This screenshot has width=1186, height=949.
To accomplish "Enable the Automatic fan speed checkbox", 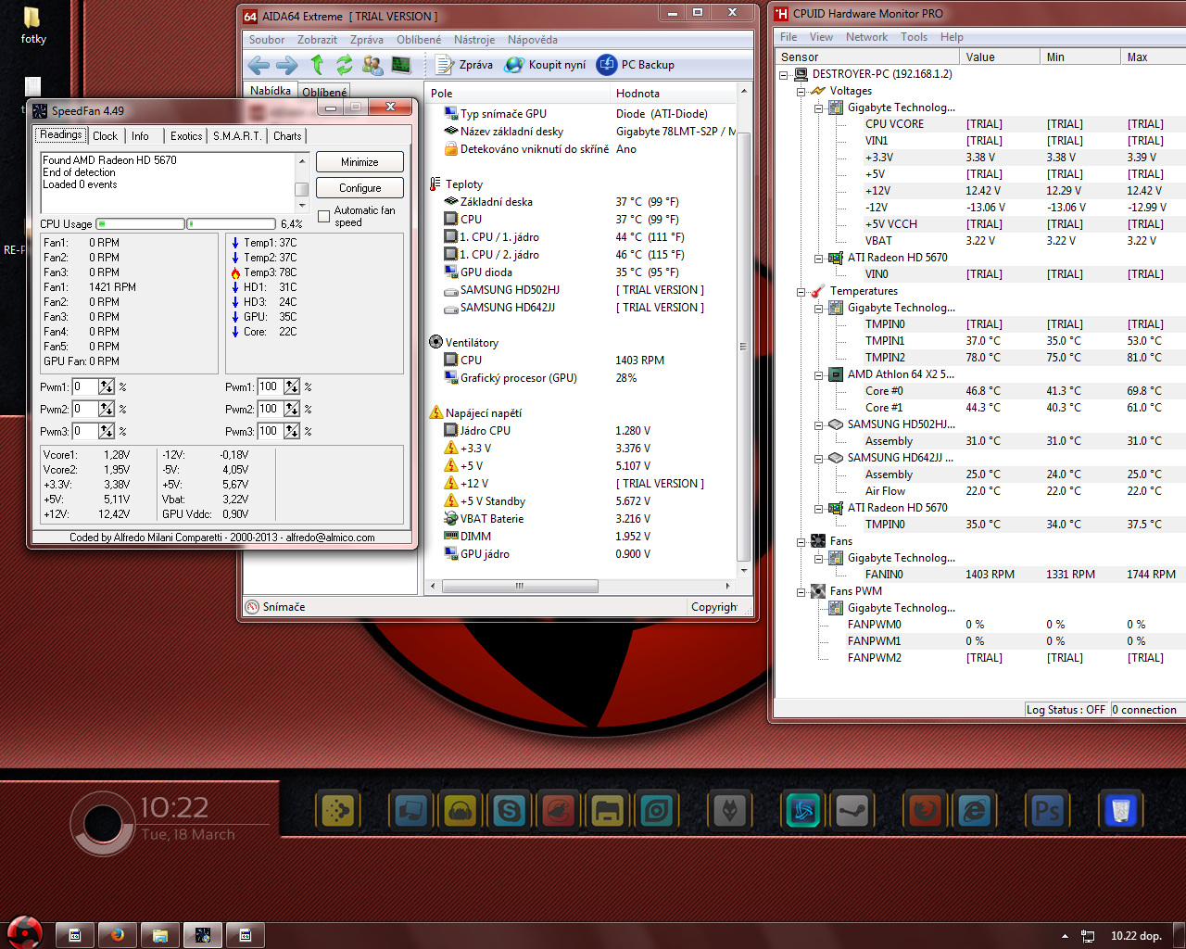I will [323, 216].
